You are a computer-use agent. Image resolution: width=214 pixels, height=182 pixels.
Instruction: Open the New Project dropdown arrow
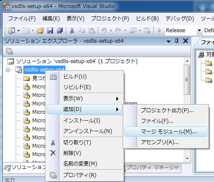click(18, 30)
